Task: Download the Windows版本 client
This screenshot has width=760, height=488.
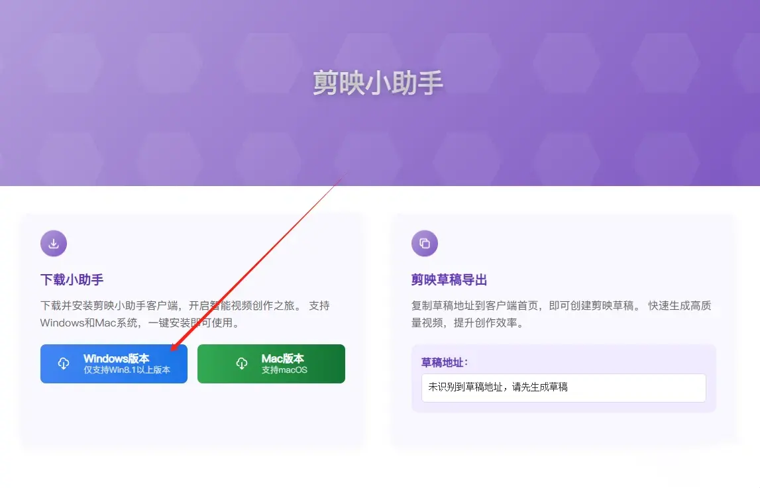Action: click(x=113, y=364)
